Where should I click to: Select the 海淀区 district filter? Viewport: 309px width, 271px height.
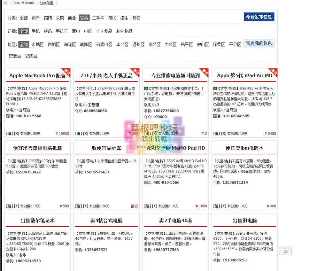[x=69, y=44]
